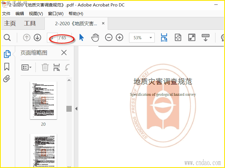Click the fit one full page icon
The width and height of the screenshot is (225, 168).
click(178, 38)
